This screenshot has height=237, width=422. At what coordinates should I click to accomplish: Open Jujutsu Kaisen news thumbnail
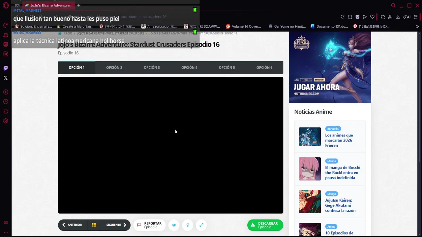pyautogui.click(x=310, y=201)
